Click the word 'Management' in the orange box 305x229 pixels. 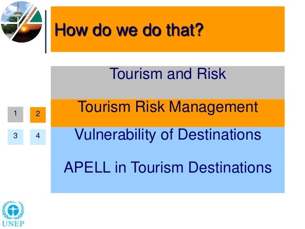(x=213, y=108)
